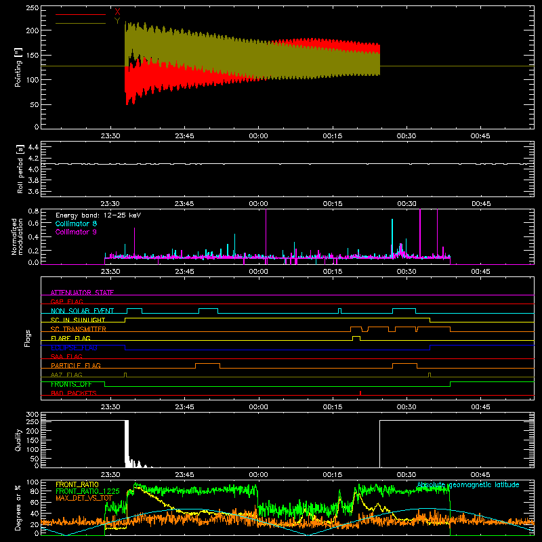Click the 0.4 tick on modulation axis
The width and height of the screenshot is (542, 542).
pos(33,236)
